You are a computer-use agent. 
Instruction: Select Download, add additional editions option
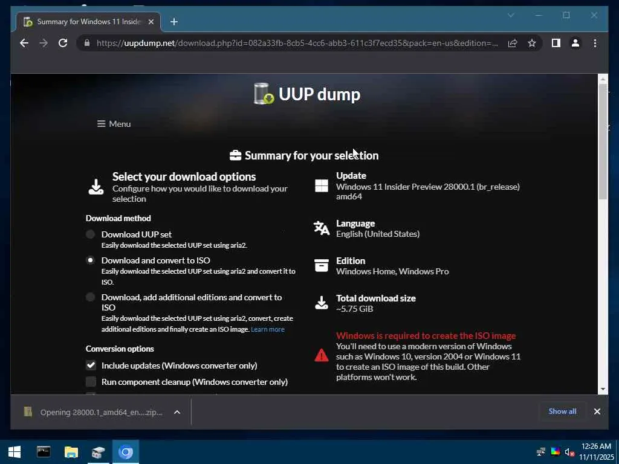(91, 297)
